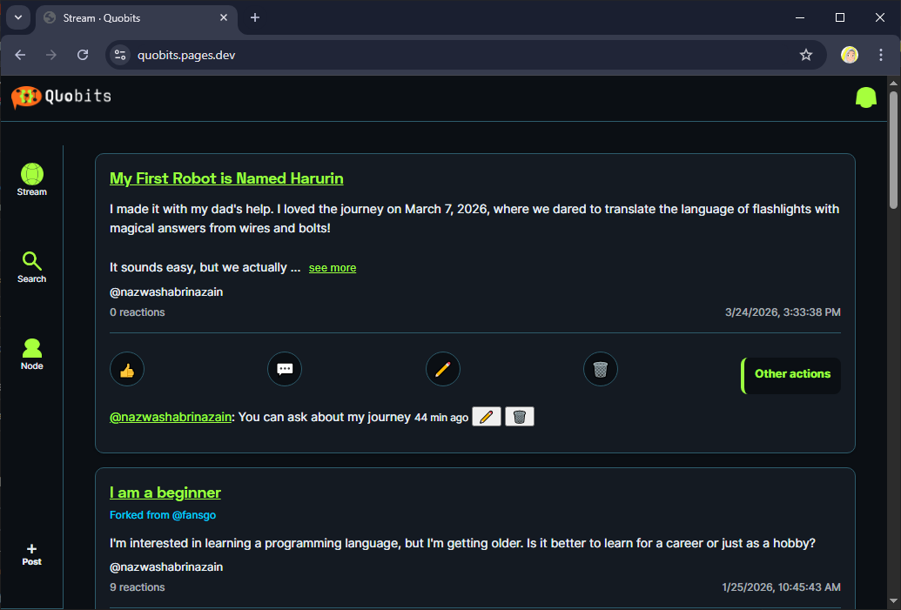Screen dimensions: 901x610
Task: Click author handle under 'I am a beginner' post
Action: pos(166,567)
